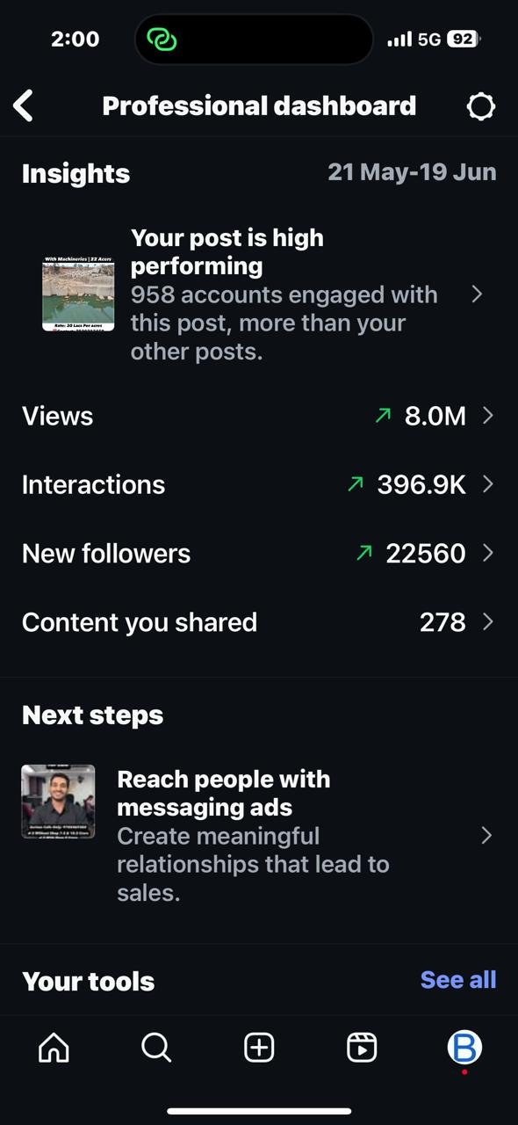Go to Home feed icon
Image resolution: width=518 pixels, height=1125 pixels.
coord(54,1048)
